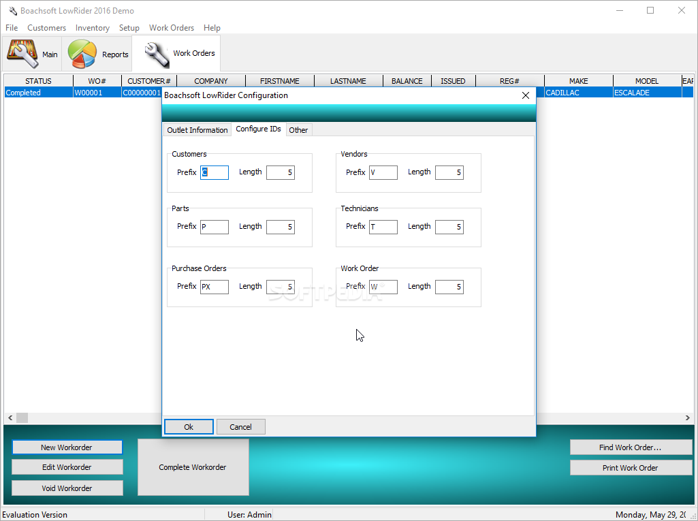This screenshot has height=521, width=698.
Task: Click the STATUS column header
Action: point(38,80)
